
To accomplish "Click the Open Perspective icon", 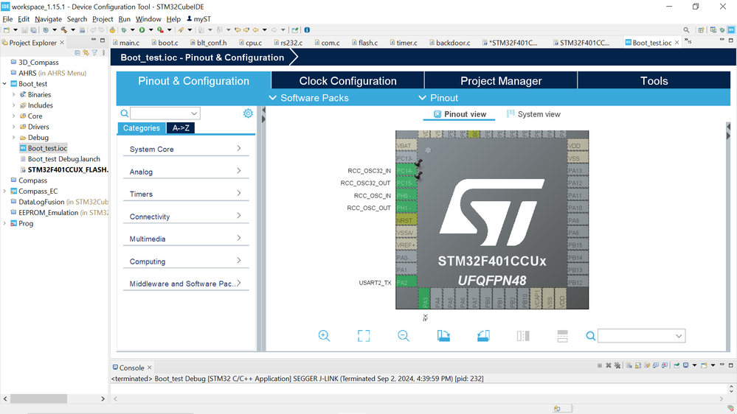I will point(702,29).
